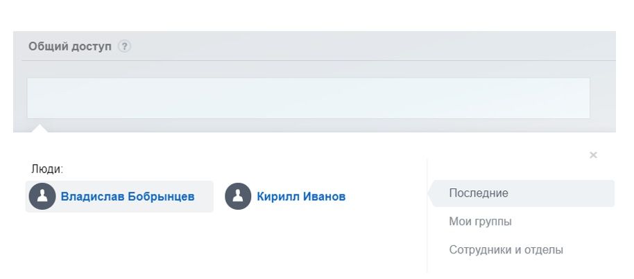The width and height of the screenshot is (634, 279).
Task: Click the help question mark icon
Action: tap(124, 46)
